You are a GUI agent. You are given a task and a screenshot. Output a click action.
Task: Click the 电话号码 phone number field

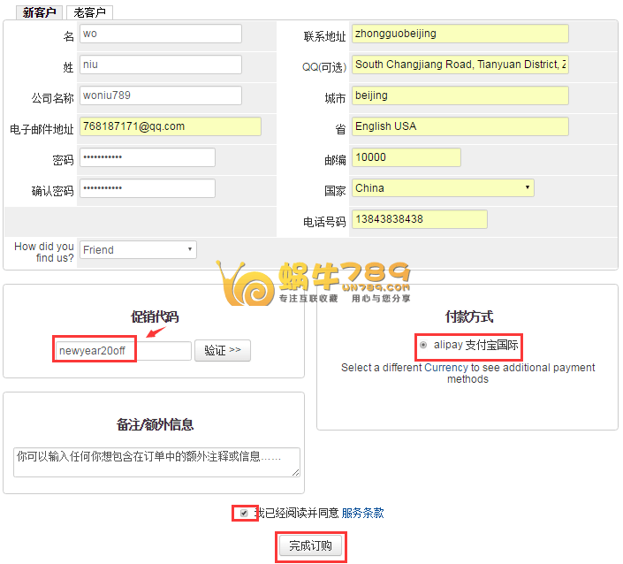click(x=420, y=219)
